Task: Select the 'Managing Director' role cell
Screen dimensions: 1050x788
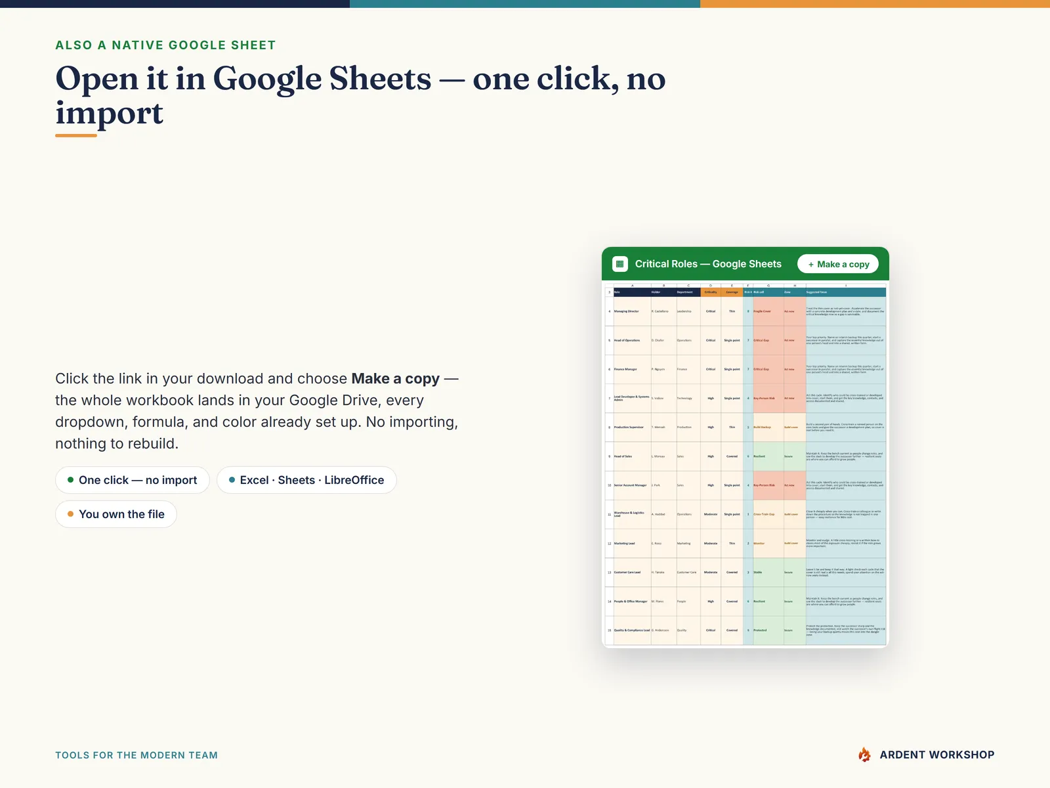Action: click(x=631, y=311)
